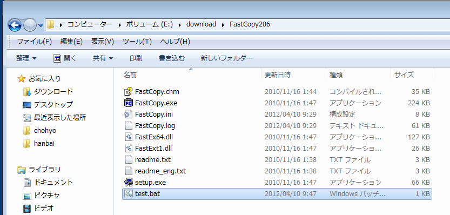Select ビデオ library in sidebar
Image resolution: width=450 pixels, height=215 pixels.
pyautogui.click(x=38, y=208)
